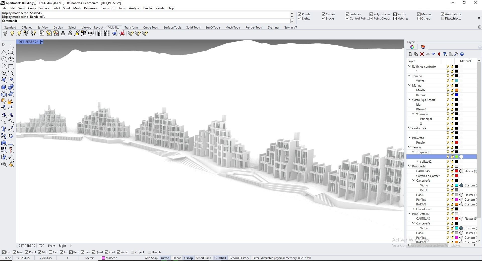Toggle the Gumball status bar button
Image resolution: width=482 pixels, height=261 pixels.
click(220, 258)
